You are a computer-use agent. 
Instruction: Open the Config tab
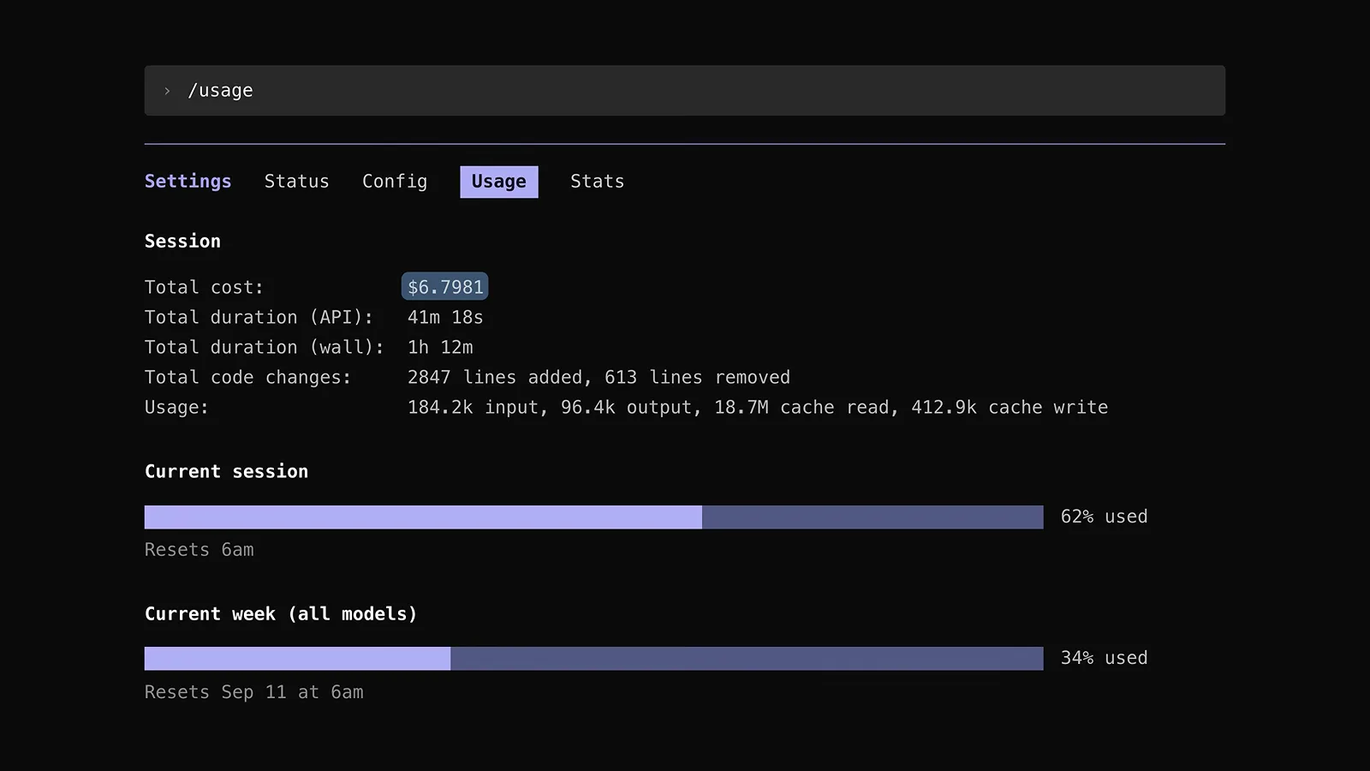tap(395, 182)
